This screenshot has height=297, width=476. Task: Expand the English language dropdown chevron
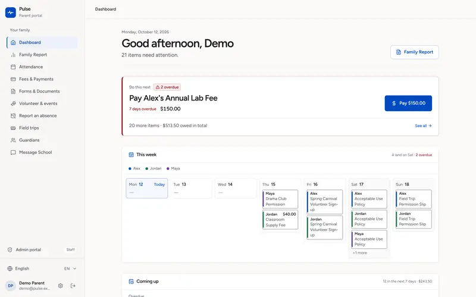pyautogui.click(x=75, y=268)
